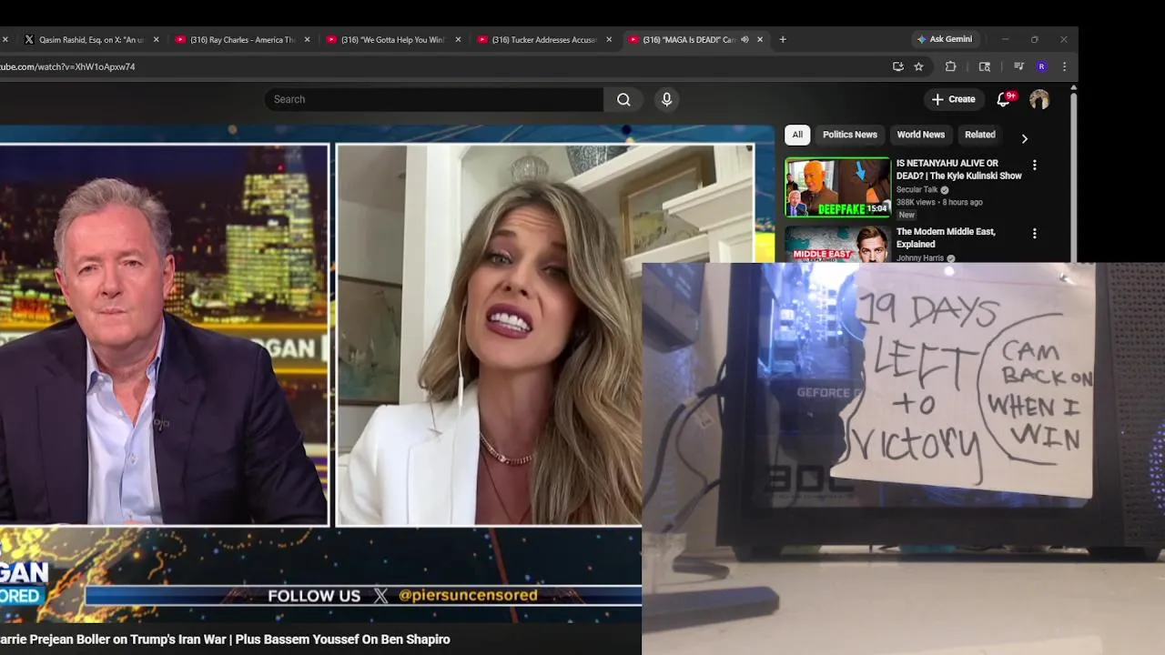This screenshot has width=1165, height=655.
Task: Click the video title about Trump's Iran War
Action: coord(225,640)
